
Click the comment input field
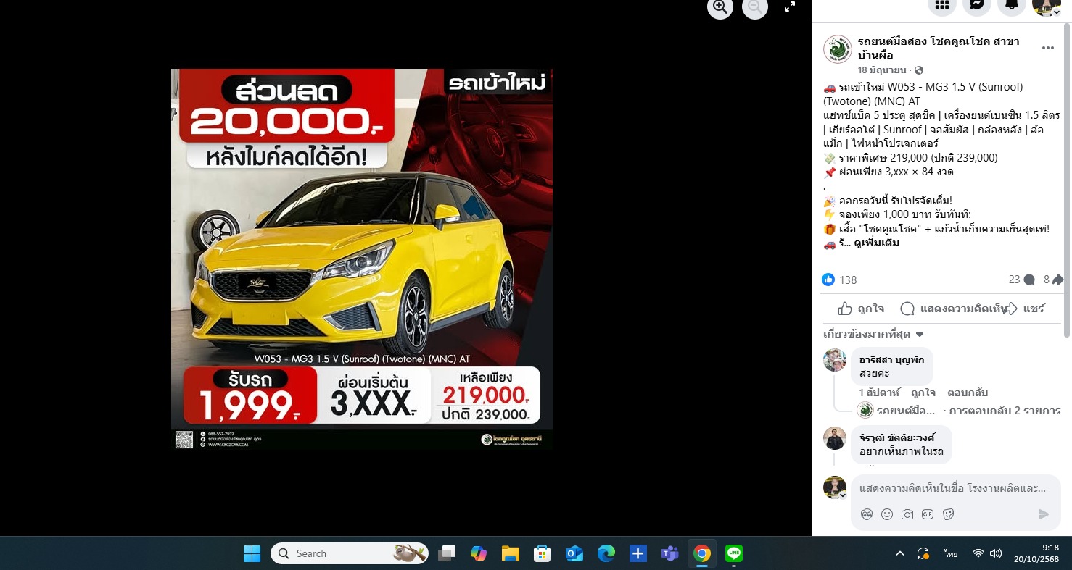(952, 488)
